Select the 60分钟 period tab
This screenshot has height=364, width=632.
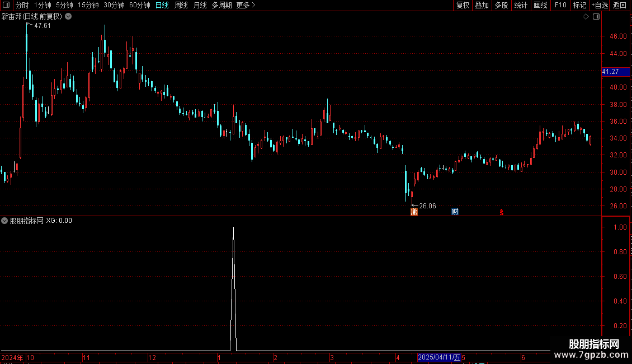pyautogui.click(x=140, y=5)
